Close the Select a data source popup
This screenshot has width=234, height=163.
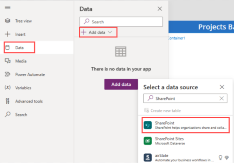[222, 87]
